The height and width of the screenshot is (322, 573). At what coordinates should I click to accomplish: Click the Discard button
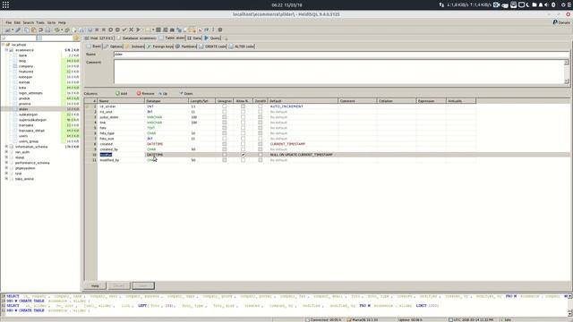click(118, 285)
